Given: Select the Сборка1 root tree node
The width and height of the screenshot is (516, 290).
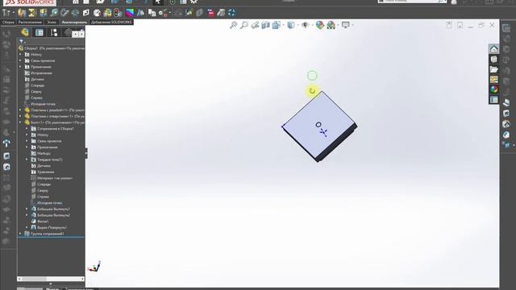Looking at the screenshot, I should (x=52, y=48).
